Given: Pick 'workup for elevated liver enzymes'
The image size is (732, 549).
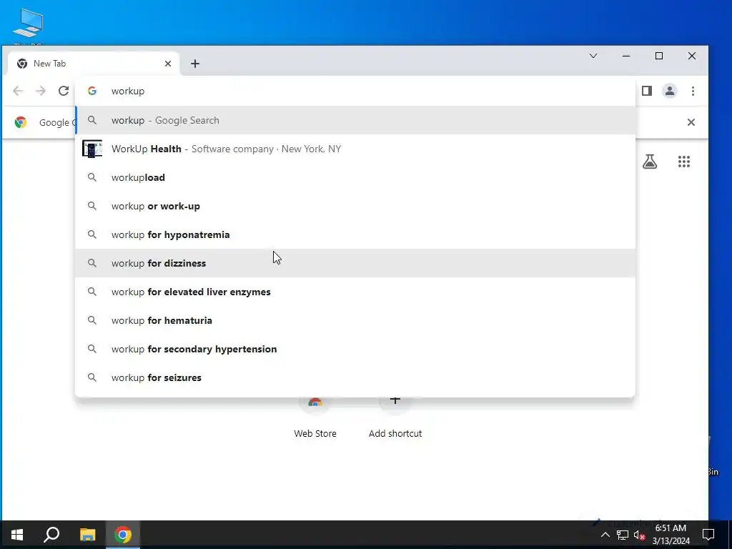Looking at the screenshot, I should pyautogui.click(x=355, y=292).
